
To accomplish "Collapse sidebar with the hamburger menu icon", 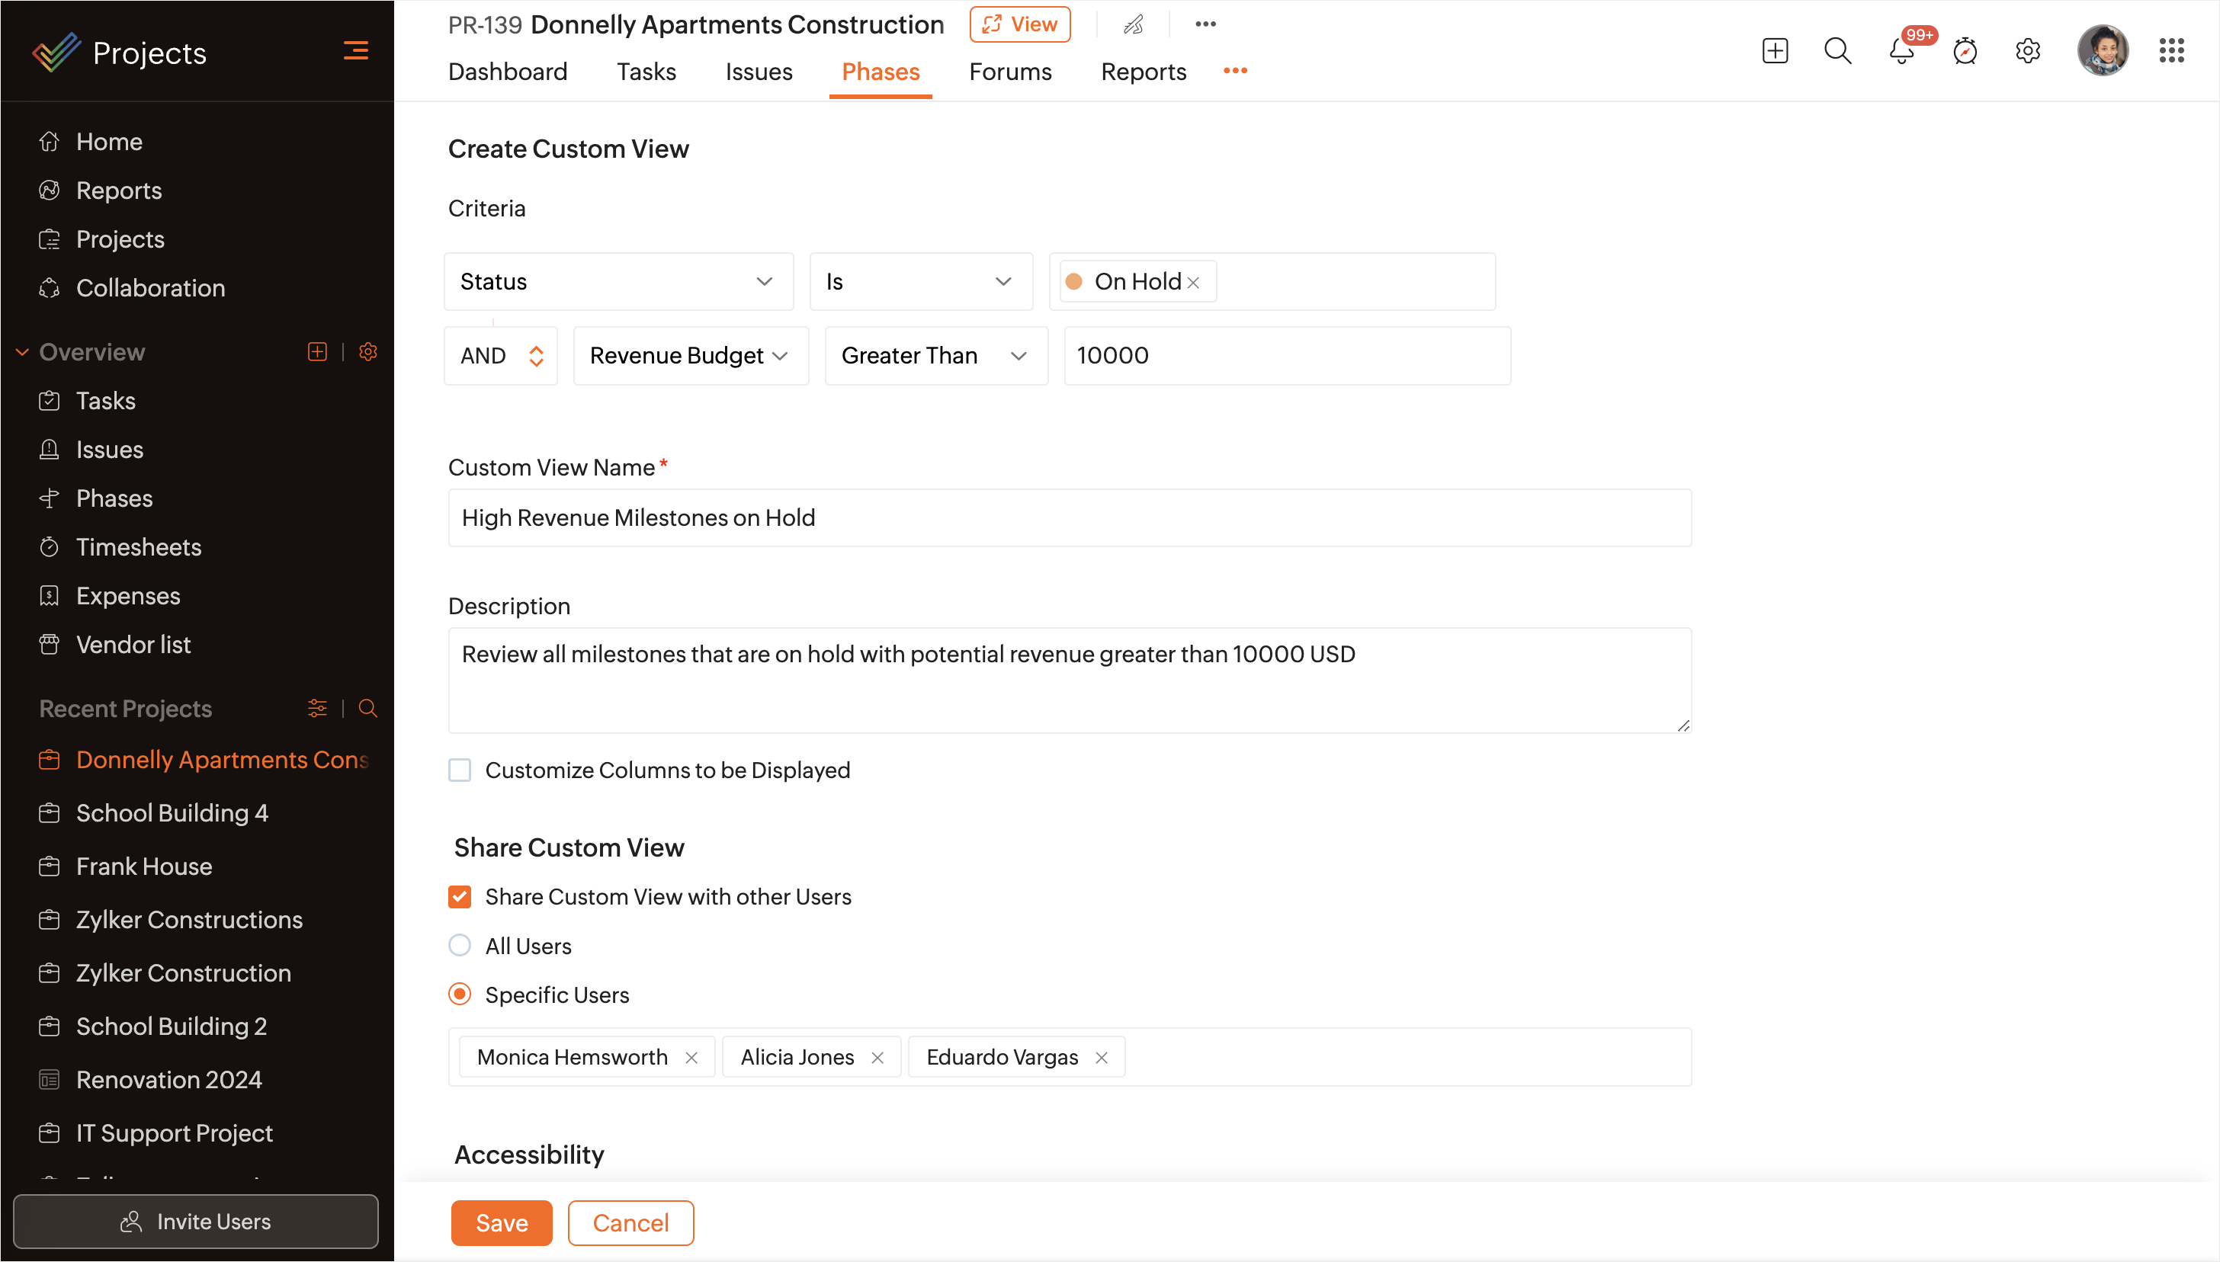I will 355,51.
